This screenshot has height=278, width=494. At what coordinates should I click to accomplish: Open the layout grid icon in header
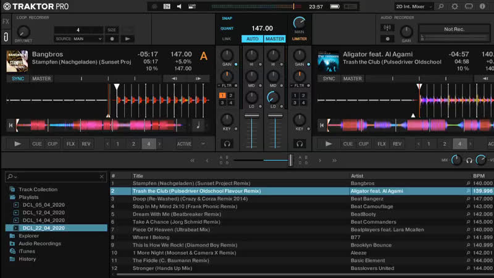167,6
